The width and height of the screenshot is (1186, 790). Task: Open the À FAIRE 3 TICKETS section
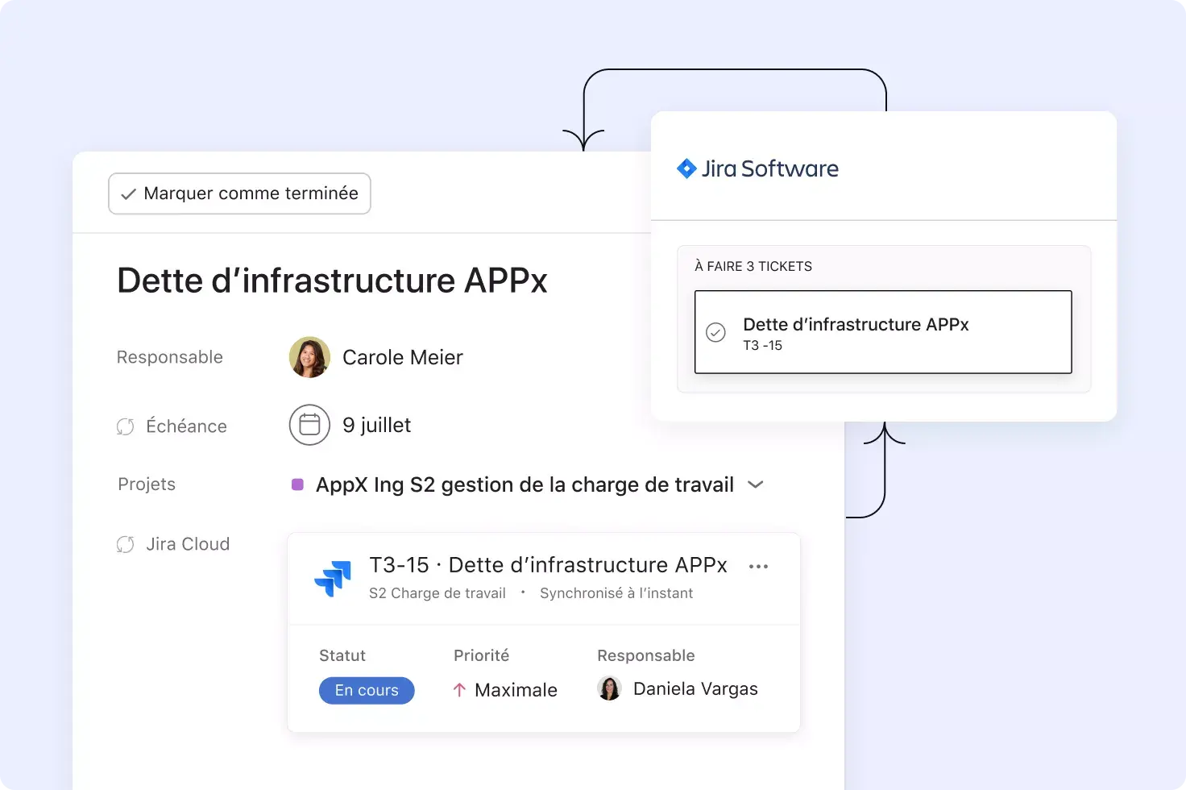pyautogui.click(x=753, y=265)
